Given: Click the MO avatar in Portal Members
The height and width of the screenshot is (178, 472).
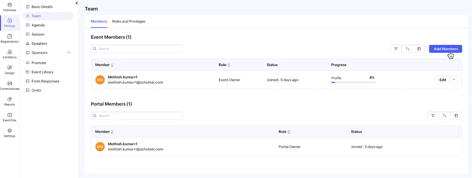Looking at the screenshot, I should 100,147.
